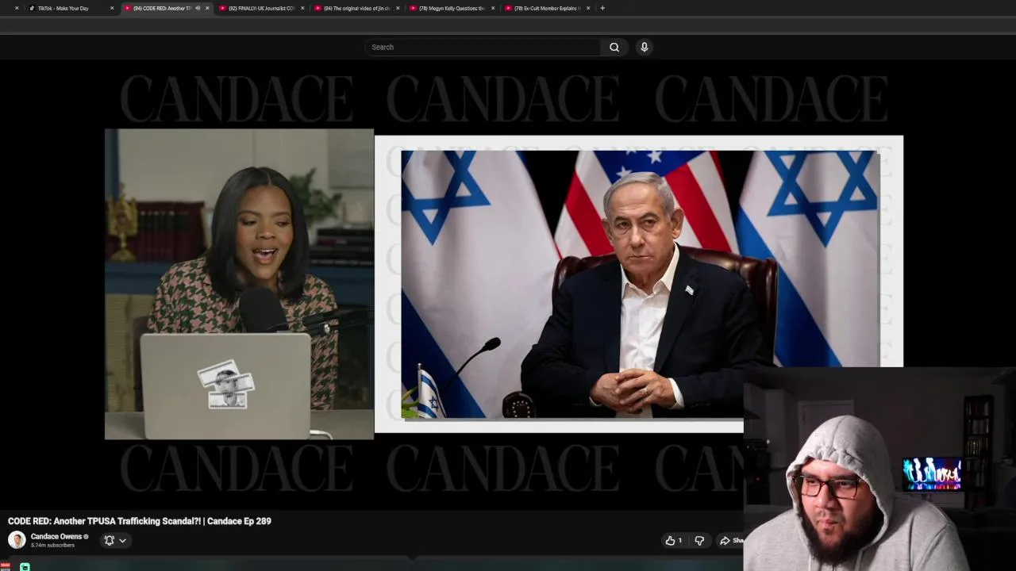1016x571 pixels.
Task: Close the Ex-Cult Member Explains tab
Action: [x=588, y=8]
